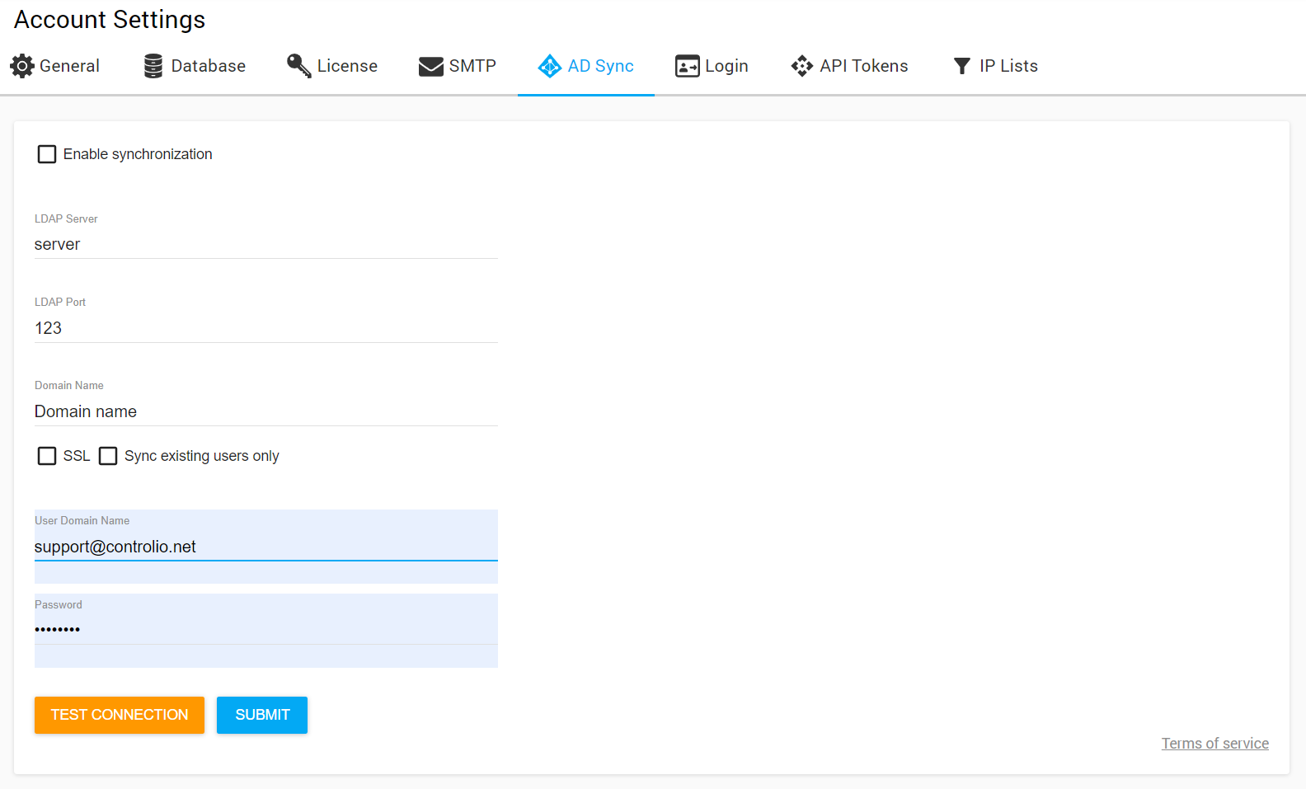Click the Login badge icon

click(687, 66)
